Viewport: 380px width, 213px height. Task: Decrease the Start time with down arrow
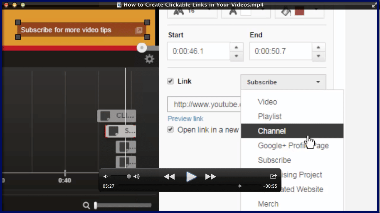[x=236, y=56]
